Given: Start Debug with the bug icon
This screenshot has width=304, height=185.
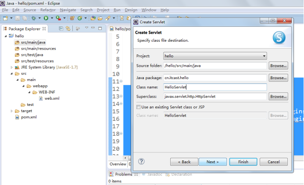Looking at the screenshot, I should (34, 18).
